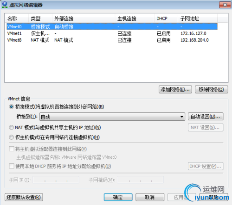
Task: Click the 帮助 button
Action: tap(213, 197)
